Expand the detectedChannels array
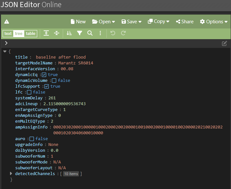Screen dimensions: 231x189 pos(11,173)
